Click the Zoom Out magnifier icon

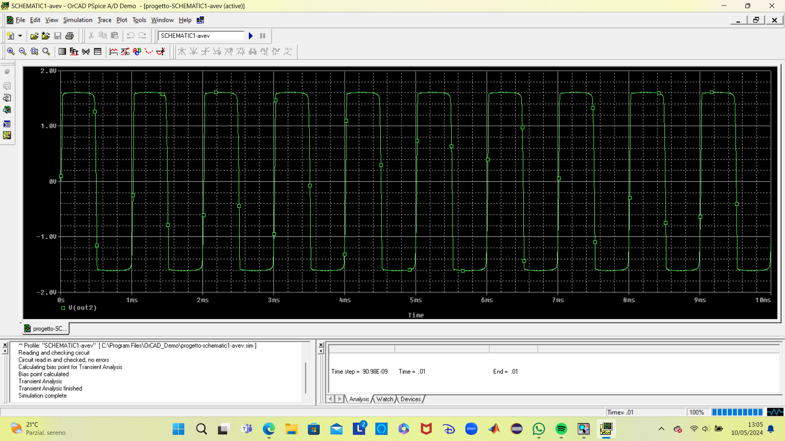coord(22,51)
